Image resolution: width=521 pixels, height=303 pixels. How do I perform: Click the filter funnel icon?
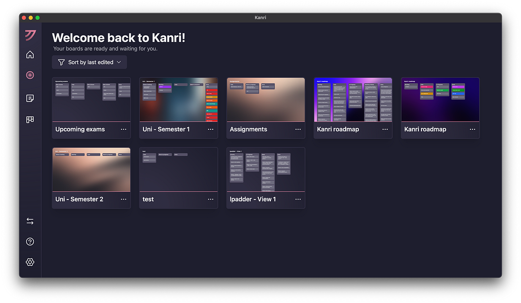61,63
